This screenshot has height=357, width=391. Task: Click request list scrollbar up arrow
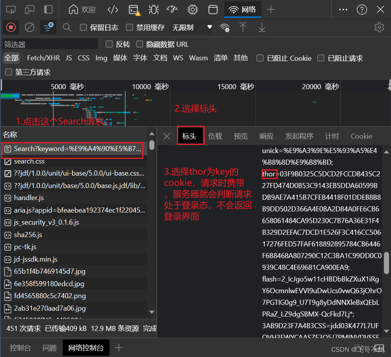coord(152,134)
